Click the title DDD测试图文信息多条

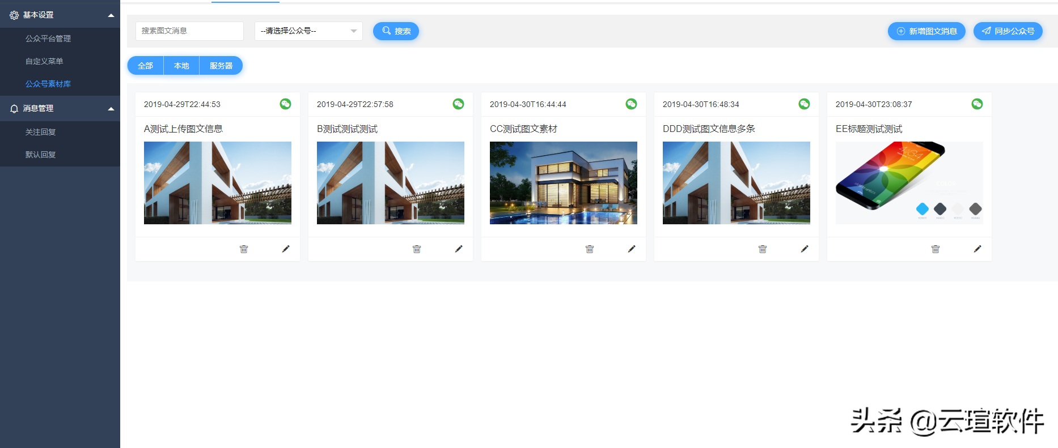[709, 129]
